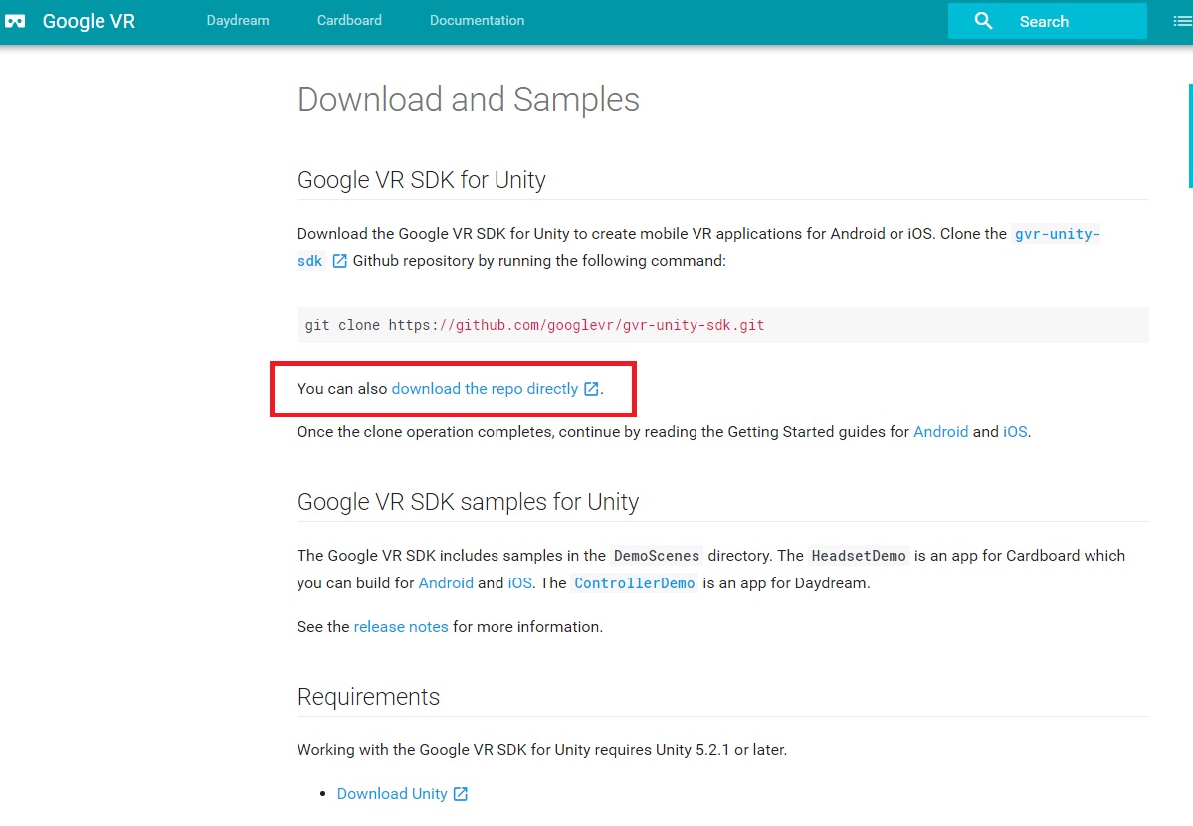1193x826 pixels.
Task: Click the magnifier search icon
Action: coord(983,21)
